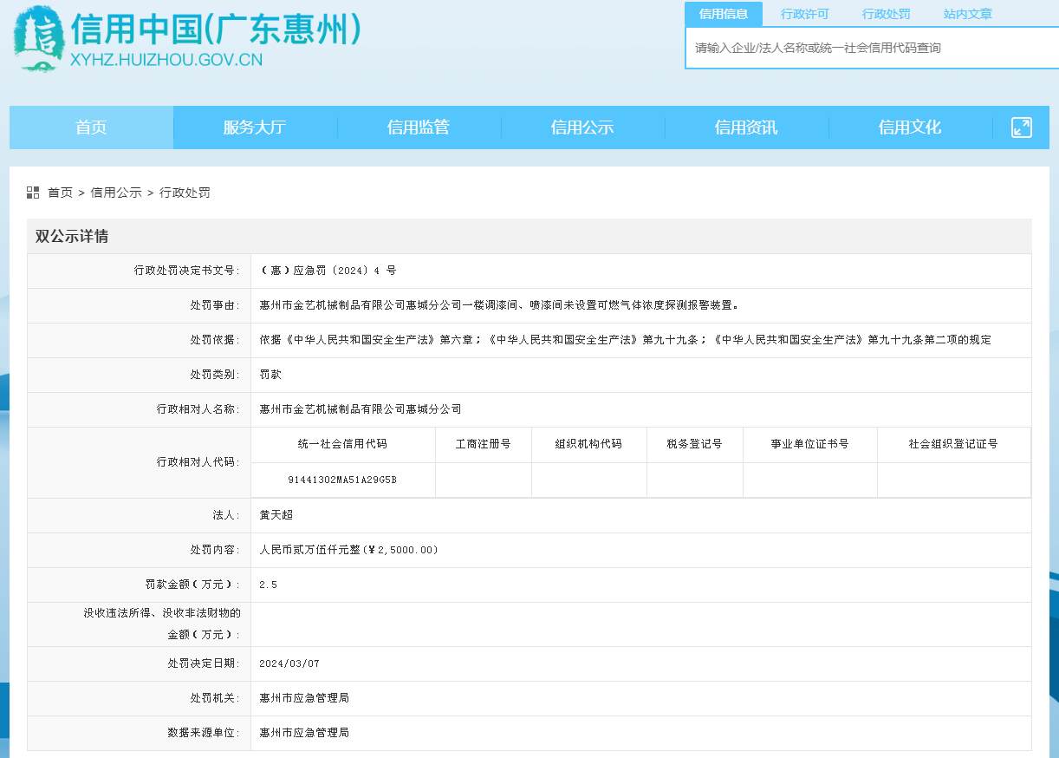Image resolution: width=1059 pixels, height=758 pixels.
Task: Select the 行政许可 search tab
Action: (805, 14)
